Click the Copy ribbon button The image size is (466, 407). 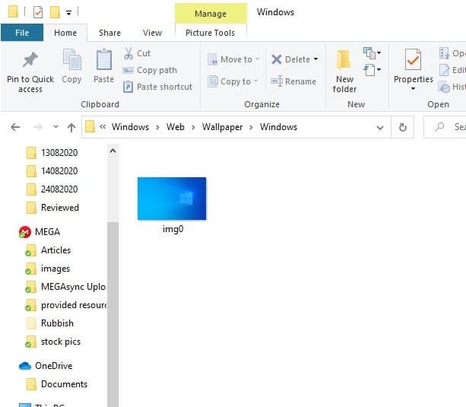pos(71,66)
